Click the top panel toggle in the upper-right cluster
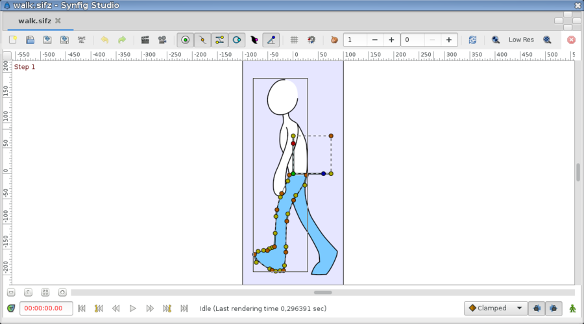584x324 pixels. (568, 14)
